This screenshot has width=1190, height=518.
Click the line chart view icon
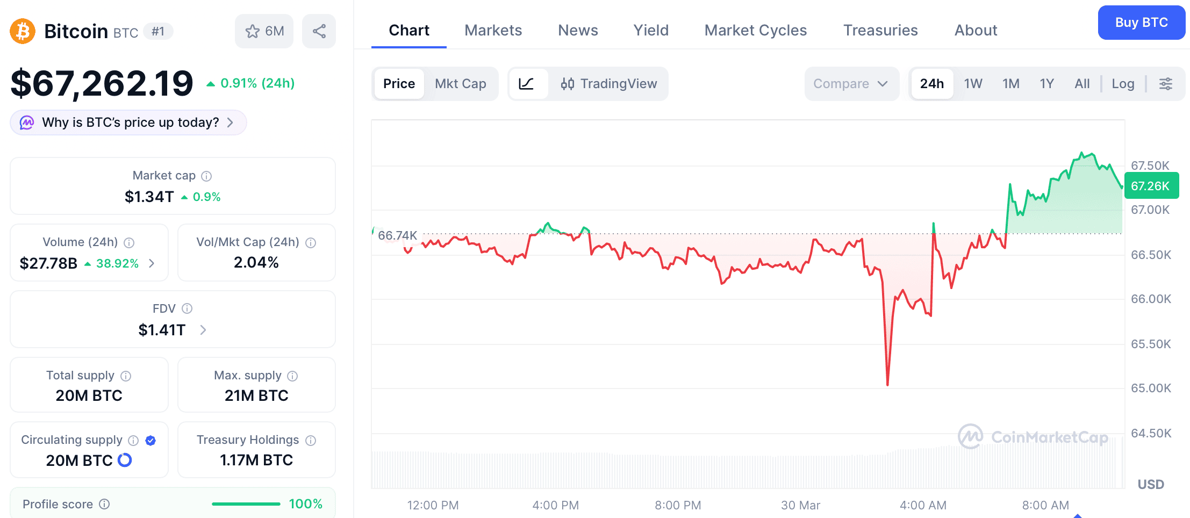pyautogui.click(x=528, y=84)
